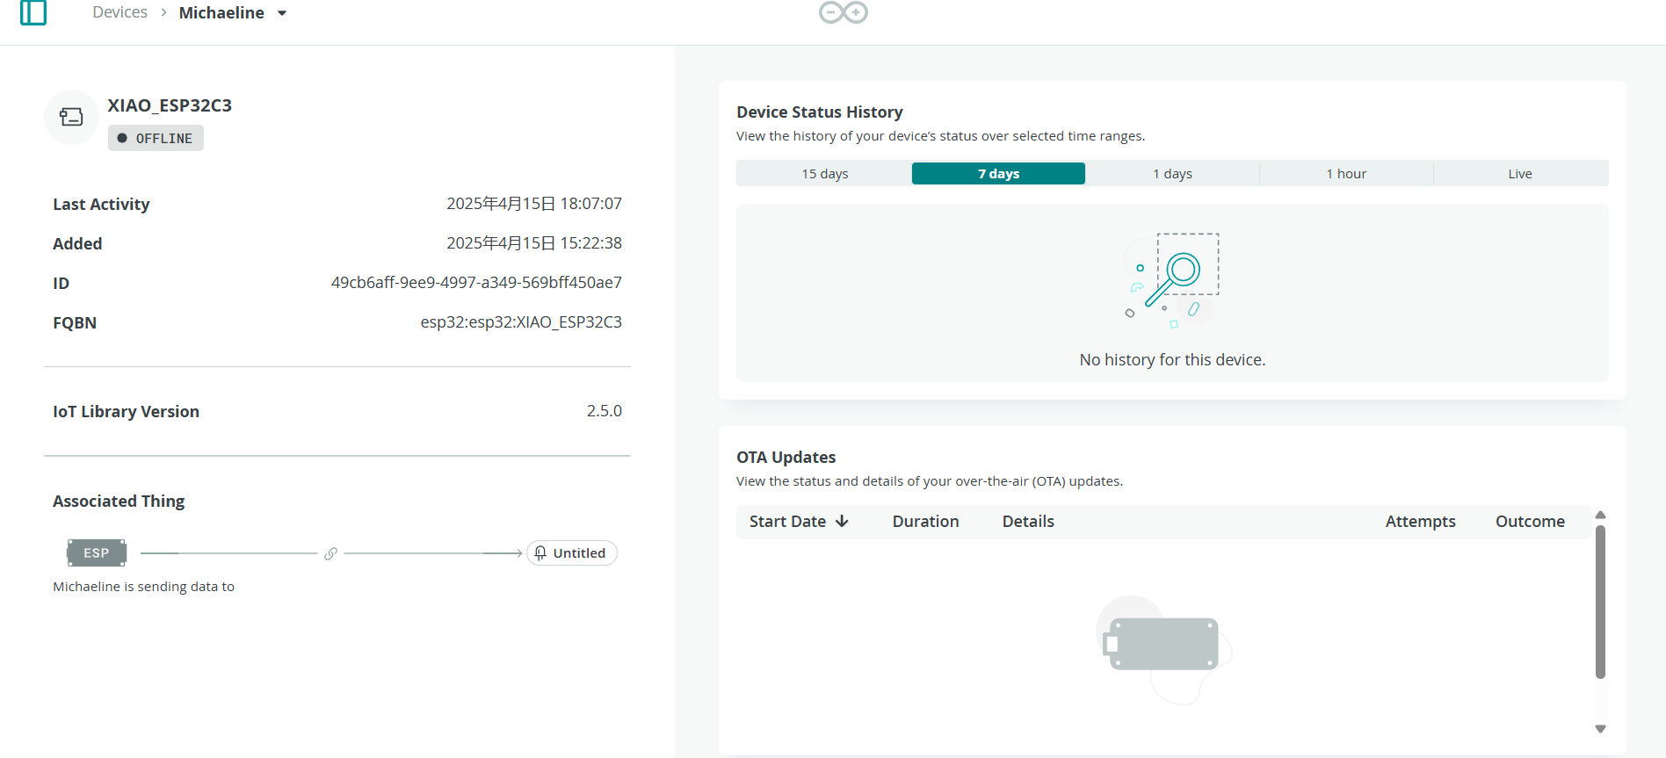Sort by Start Date arrow icon

coord(842,521)
